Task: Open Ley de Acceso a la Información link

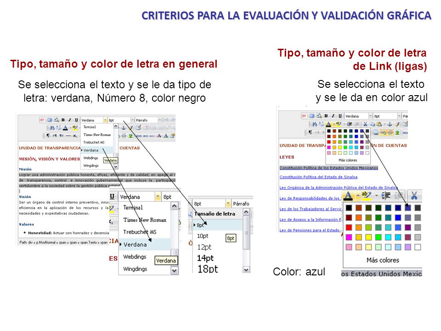Action: click(x=311, y=220)
